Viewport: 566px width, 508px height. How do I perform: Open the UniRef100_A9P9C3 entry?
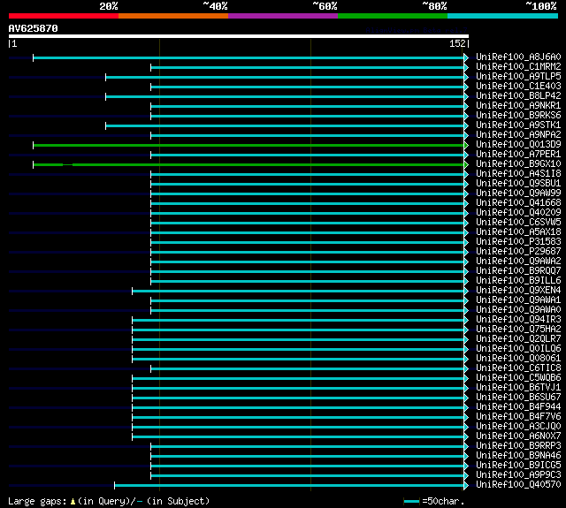coord(518,475)
